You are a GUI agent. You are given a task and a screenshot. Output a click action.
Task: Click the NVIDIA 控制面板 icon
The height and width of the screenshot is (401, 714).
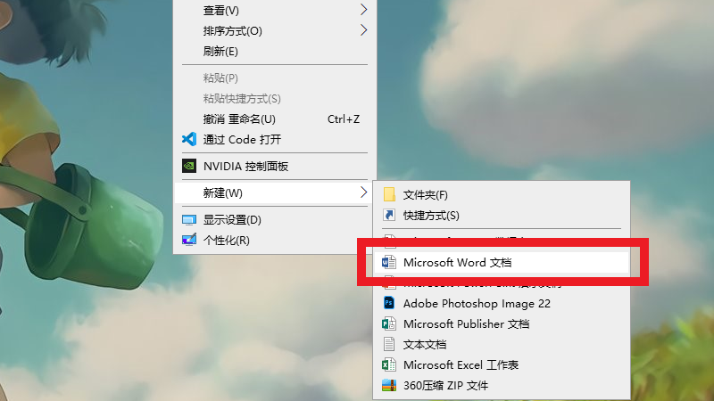coord(188,166)
